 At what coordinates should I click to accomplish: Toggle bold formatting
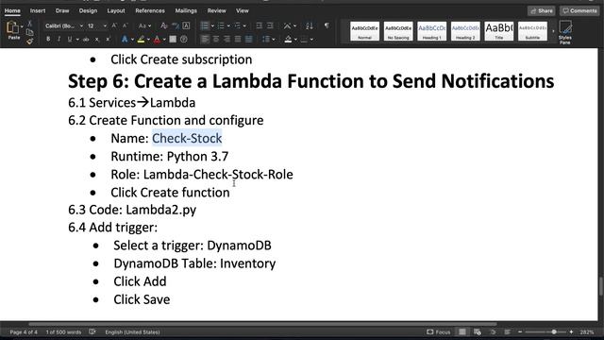click(x=48, y=40)
